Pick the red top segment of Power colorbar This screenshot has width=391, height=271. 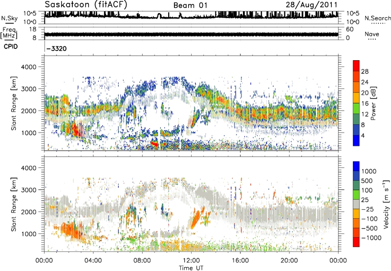click(356, 66)
